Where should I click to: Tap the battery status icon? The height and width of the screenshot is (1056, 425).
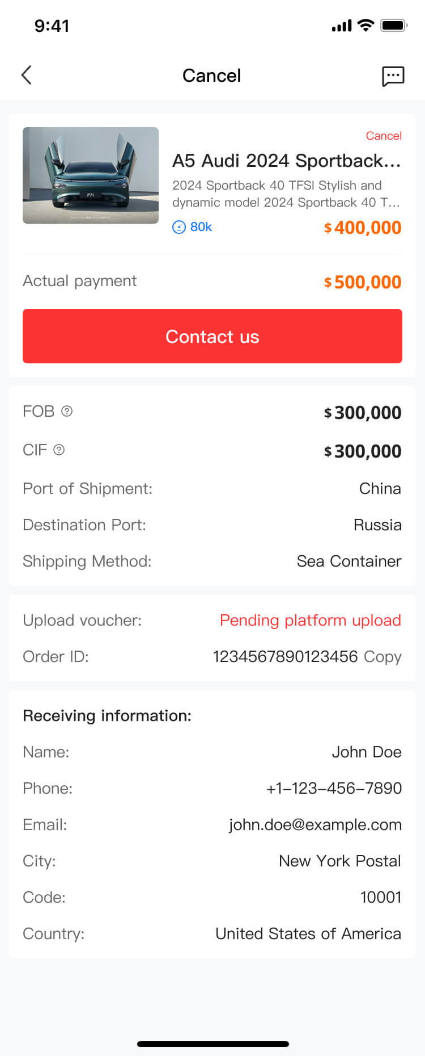click(393, 26)
